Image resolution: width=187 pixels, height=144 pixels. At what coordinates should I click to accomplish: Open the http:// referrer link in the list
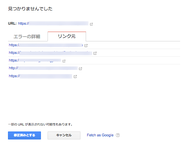coord(43,68)
